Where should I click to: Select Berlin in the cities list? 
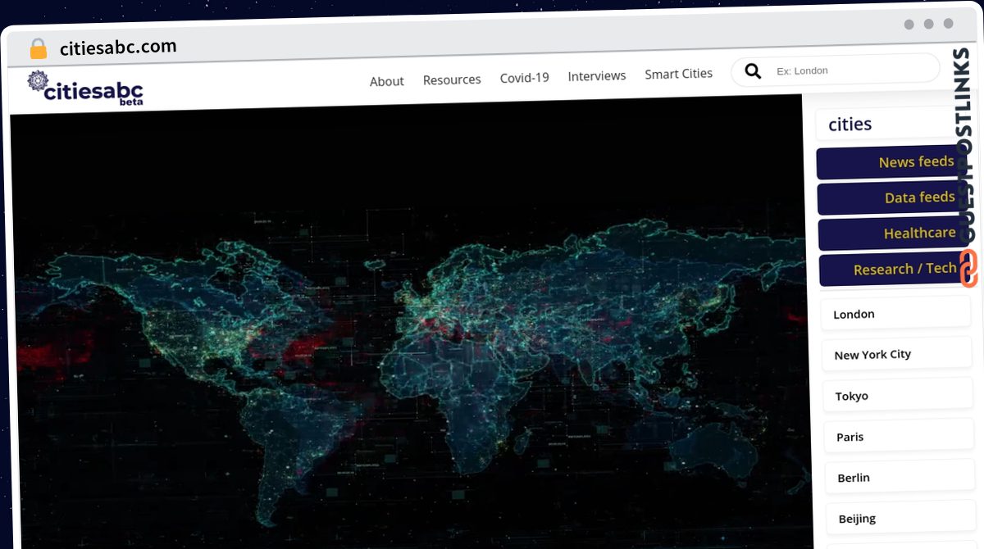(x=900, y=478)
